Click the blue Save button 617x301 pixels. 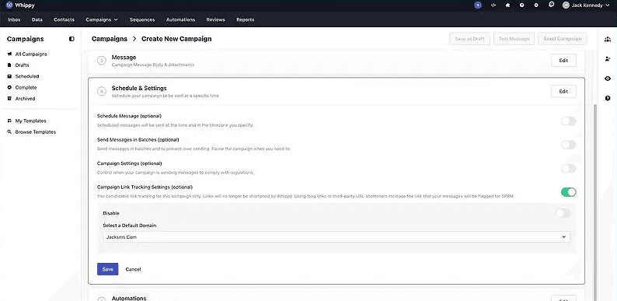tap(107, 269)
